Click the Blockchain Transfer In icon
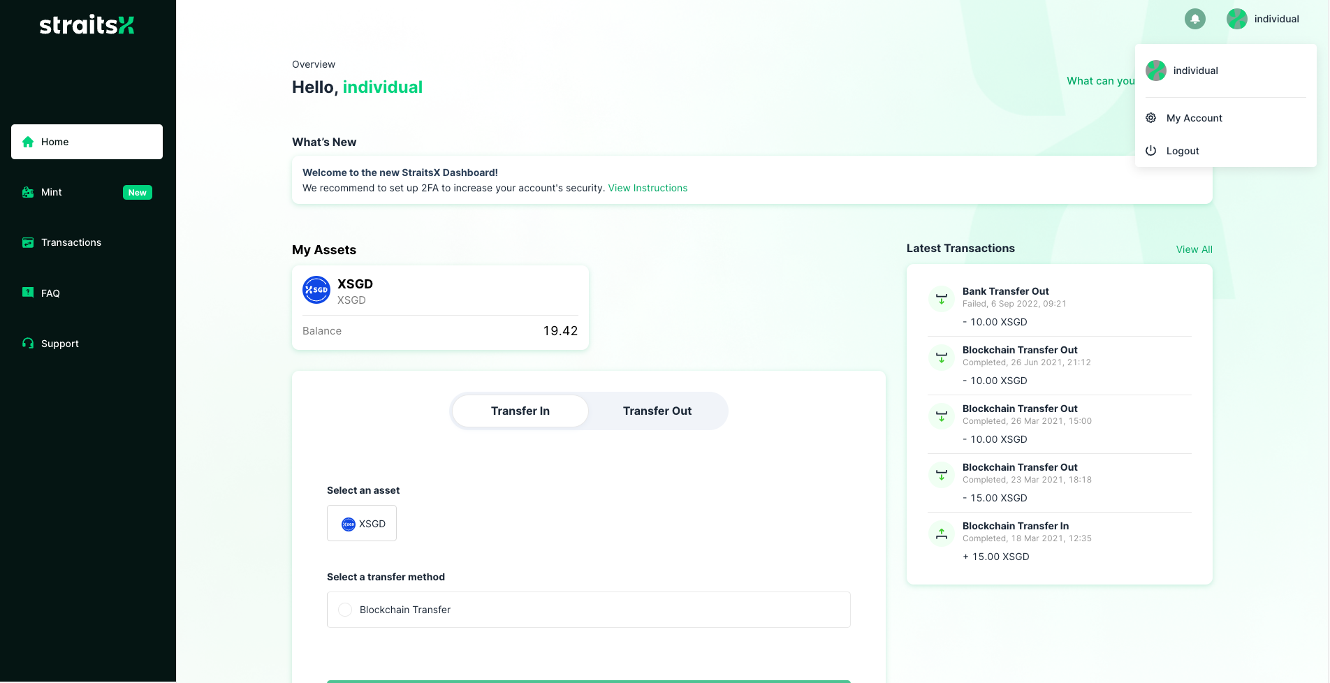This screenshot has width=1330, height=683. point(942,534)
